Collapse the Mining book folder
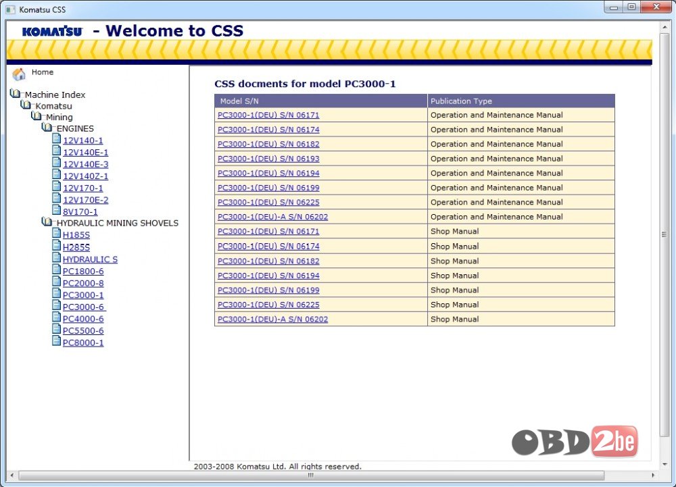The width and height of the screenshot is (676, 487). pyautogui.click(x=37, y=116)
